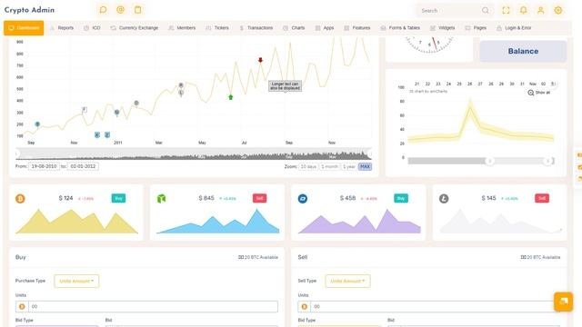Click the Balance button

[x=523, y=51]
